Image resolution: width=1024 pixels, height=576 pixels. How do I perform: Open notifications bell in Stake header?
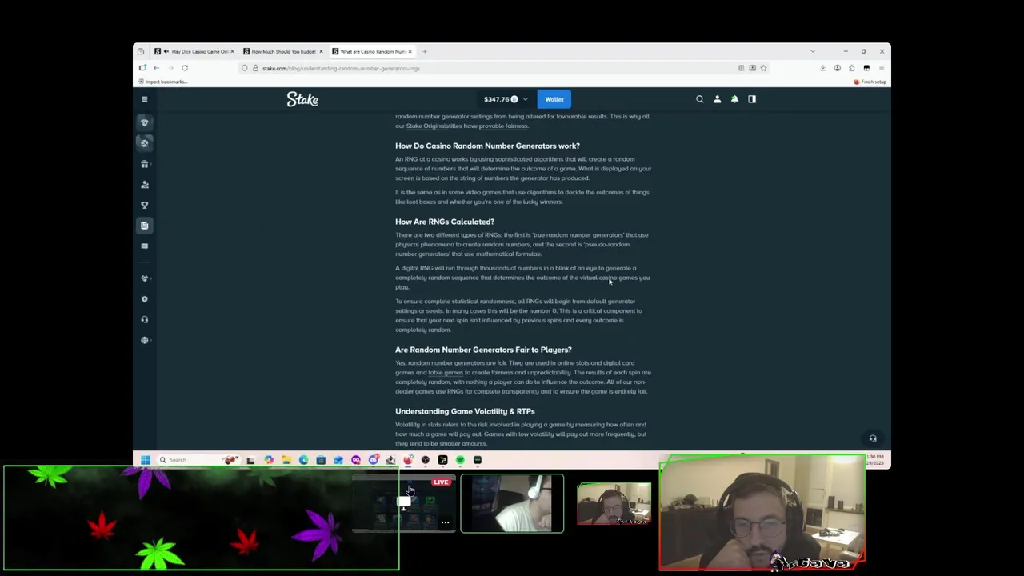(x=734, y=99)
